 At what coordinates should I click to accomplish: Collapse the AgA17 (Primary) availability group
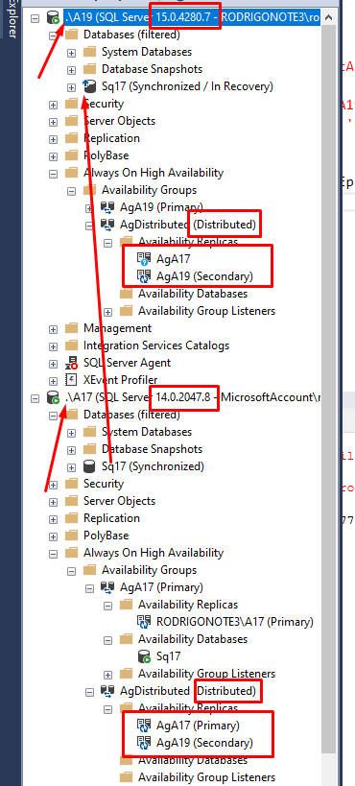click(x=89, y=588)
